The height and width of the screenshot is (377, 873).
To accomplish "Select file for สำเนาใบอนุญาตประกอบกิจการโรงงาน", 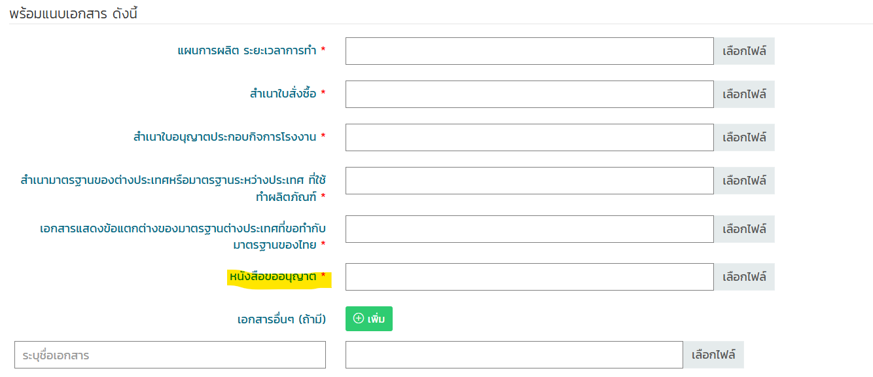I will (744, 137).
